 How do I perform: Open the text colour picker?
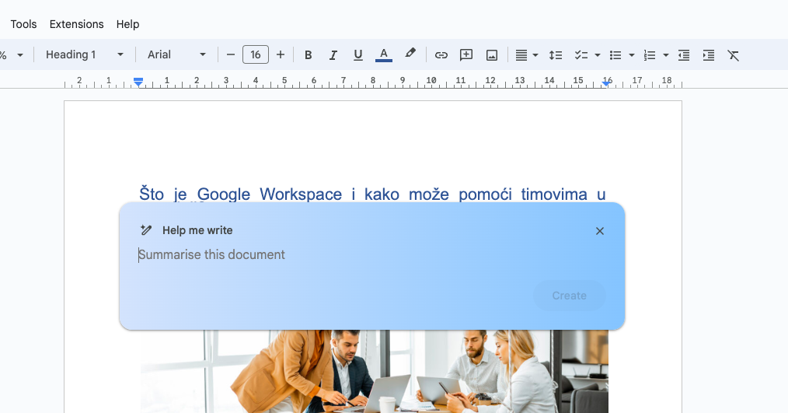click(x=383, y=54)
